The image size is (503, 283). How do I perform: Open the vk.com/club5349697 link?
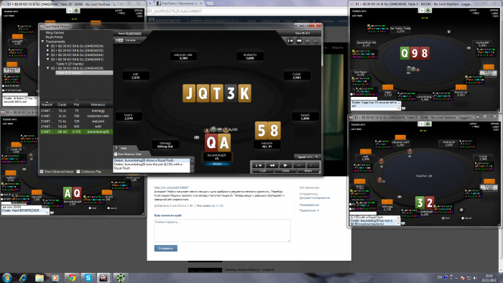tap(171, 187)
